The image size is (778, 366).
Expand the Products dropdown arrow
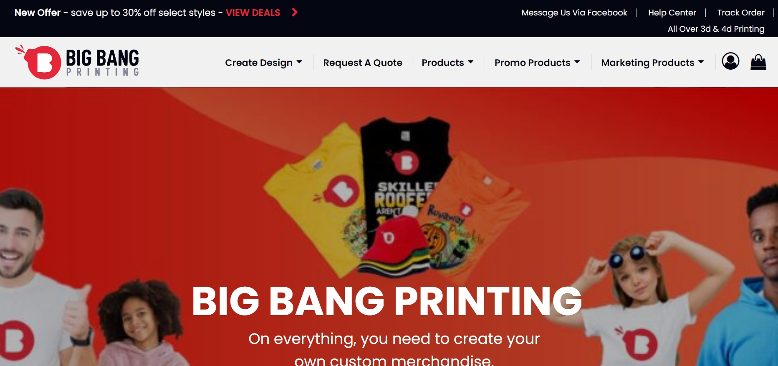point(471,62)
